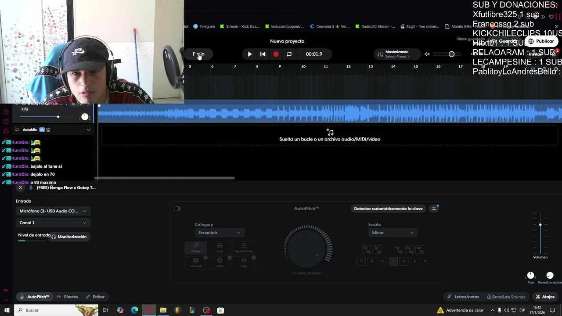The image size is (562, 316).
Task: Open the Canal 1 dropdown
Action: pyautogui.click(x=53, y=223)
